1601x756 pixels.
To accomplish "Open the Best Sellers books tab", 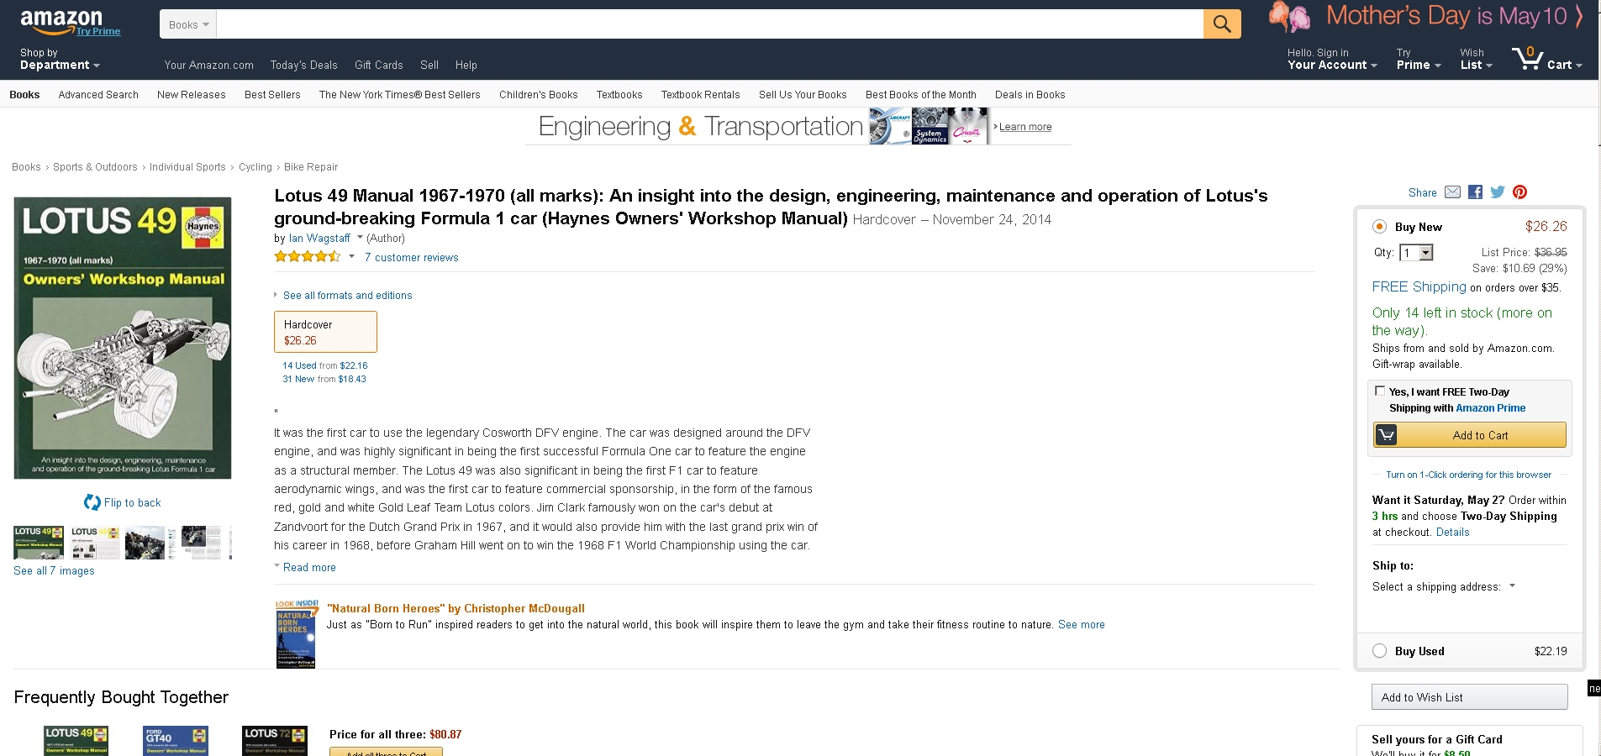I will coord(272,95).
